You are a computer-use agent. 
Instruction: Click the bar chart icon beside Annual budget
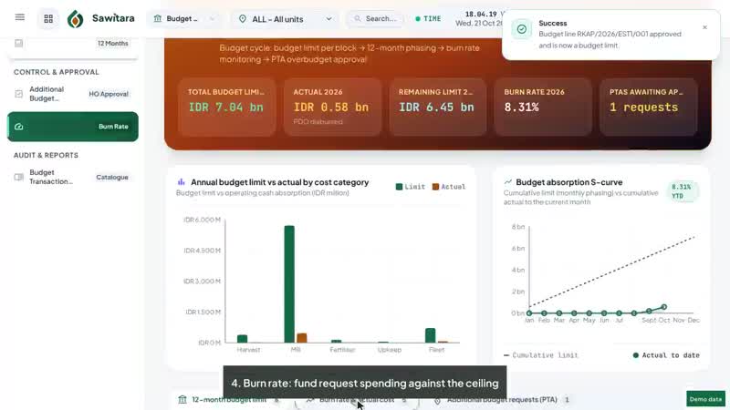[x=181, y=181]
